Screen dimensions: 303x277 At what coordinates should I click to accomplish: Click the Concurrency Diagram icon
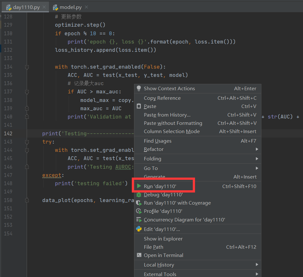[x=139, y=220]
